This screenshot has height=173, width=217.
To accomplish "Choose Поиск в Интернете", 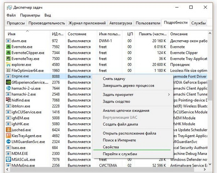I will [119, 140].
